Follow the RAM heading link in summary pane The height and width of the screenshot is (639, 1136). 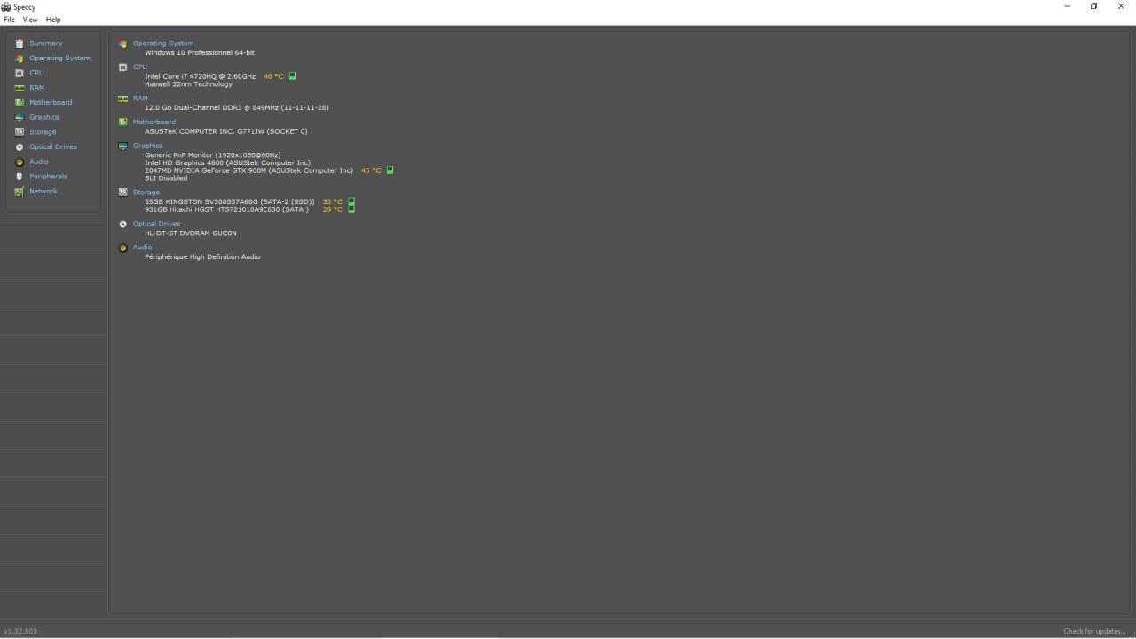click(x=140, y=99)
